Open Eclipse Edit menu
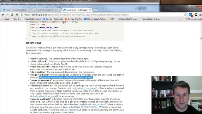202x114 pixels. (x=8, y=4)
